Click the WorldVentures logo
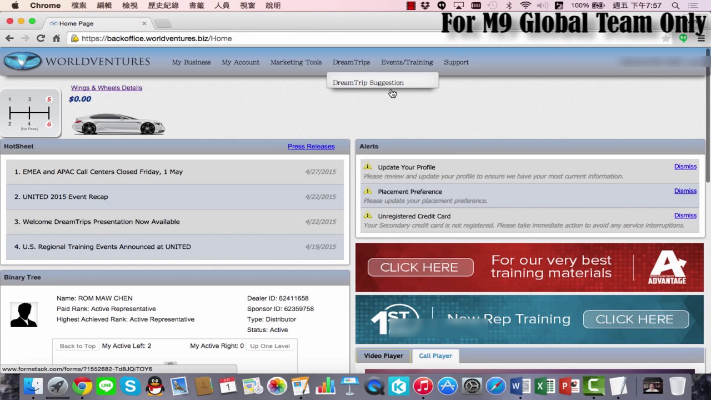The image size is (711, 400). [77, 62]
